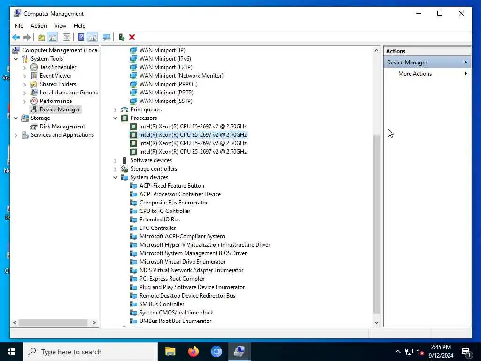Collapse the System devices category
481x361 pixels.
[x=116, y=177]
